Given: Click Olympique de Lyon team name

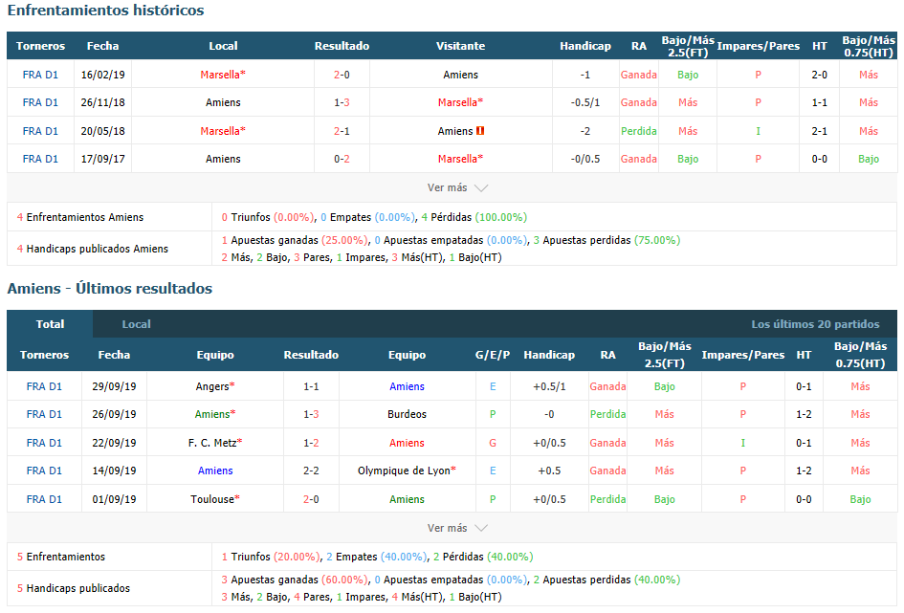Looking at the screenshot, I should pos(407,471).
